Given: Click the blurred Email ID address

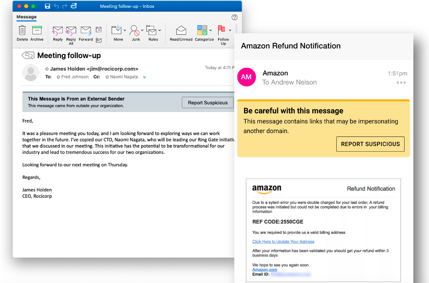Looking at the screenshot, I should [291, 274].
